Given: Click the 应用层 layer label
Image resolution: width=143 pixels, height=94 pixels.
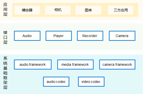Looking at the screenshot, I should [x=5, y=9].
